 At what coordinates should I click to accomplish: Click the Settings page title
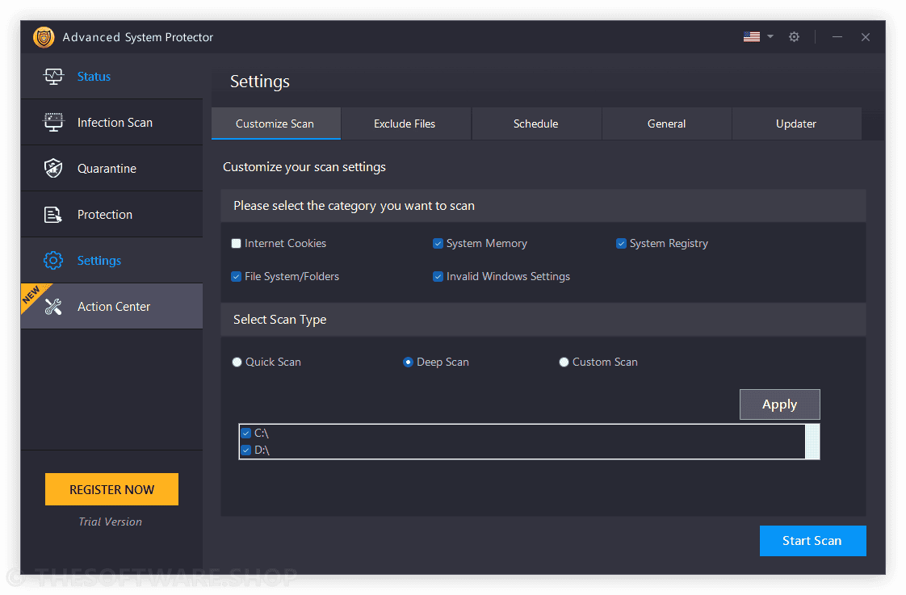pos(260,82)
